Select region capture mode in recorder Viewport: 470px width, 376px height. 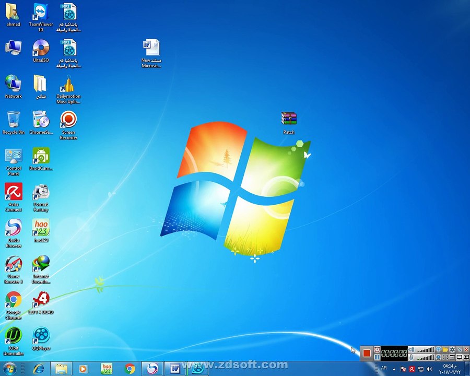[x=445, y=357]
